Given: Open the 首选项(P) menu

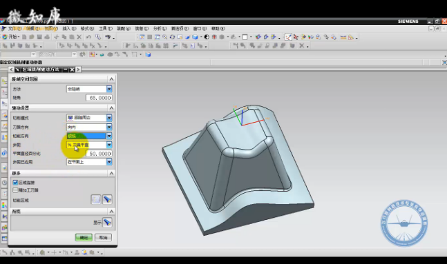Looking at the screenshot, I should tap(180, 28).
